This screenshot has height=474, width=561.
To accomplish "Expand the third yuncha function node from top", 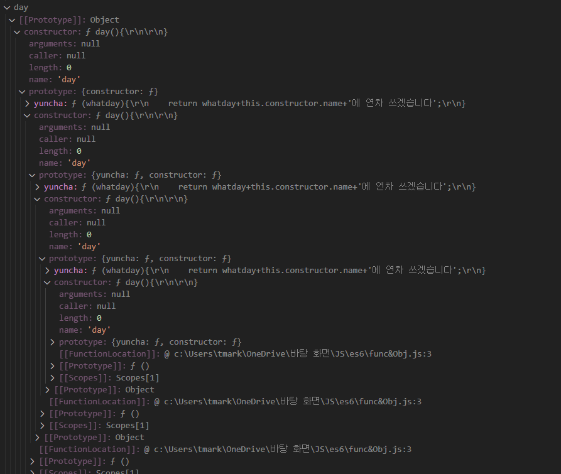I will coord(47,271).
